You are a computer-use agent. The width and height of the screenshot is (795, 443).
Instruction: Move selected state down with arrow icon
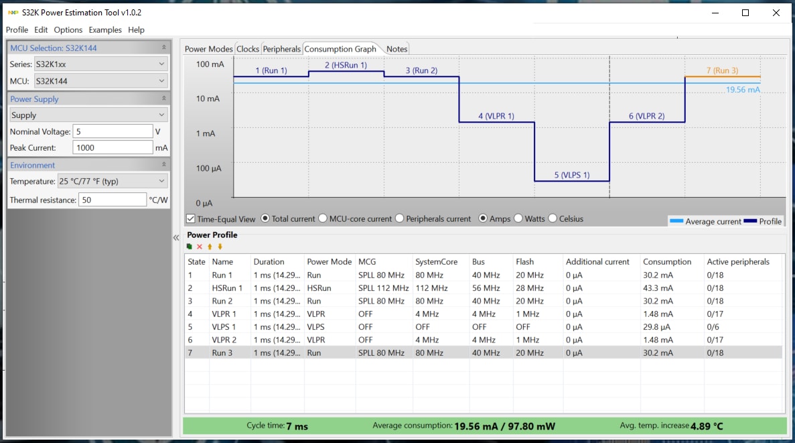tap(220, 247)
